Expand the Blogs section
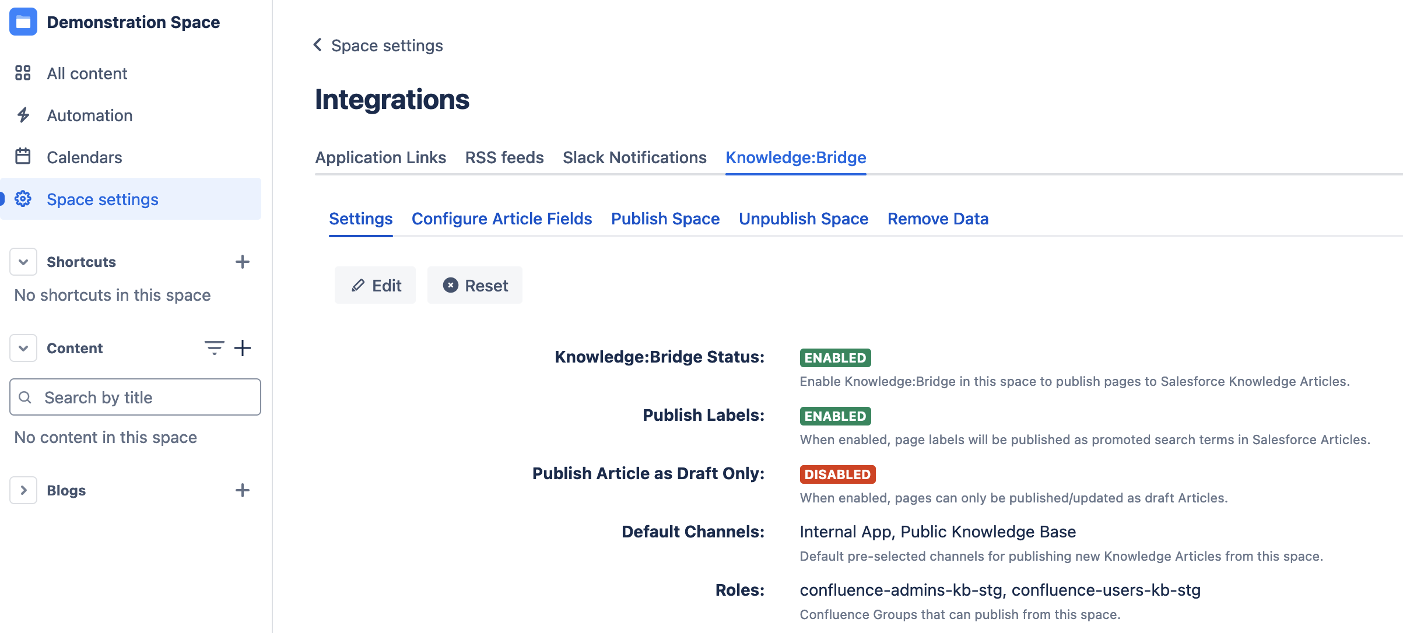Viewport: 1403px width, 633px height. pyautogui.click(x=23, y=490)
